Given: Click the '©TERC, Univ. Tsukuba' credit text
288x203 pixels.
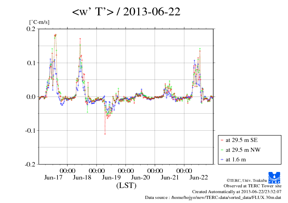Looking at the screenshot, I should 247,180.
